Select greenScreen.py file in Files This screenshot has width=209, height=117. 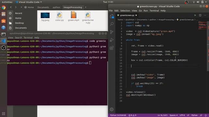coord(88,18)
